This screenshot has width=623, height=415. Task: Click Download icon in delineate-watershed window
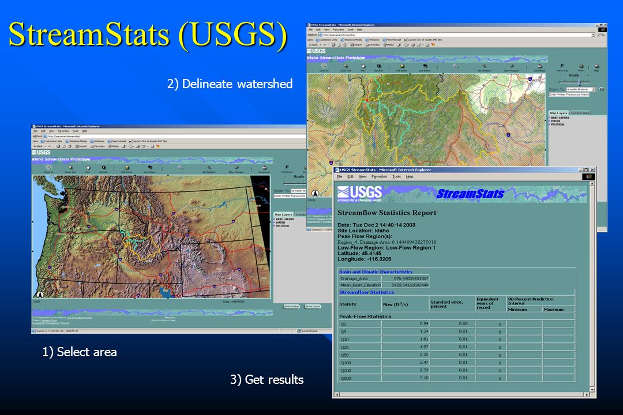click(539, 67)
